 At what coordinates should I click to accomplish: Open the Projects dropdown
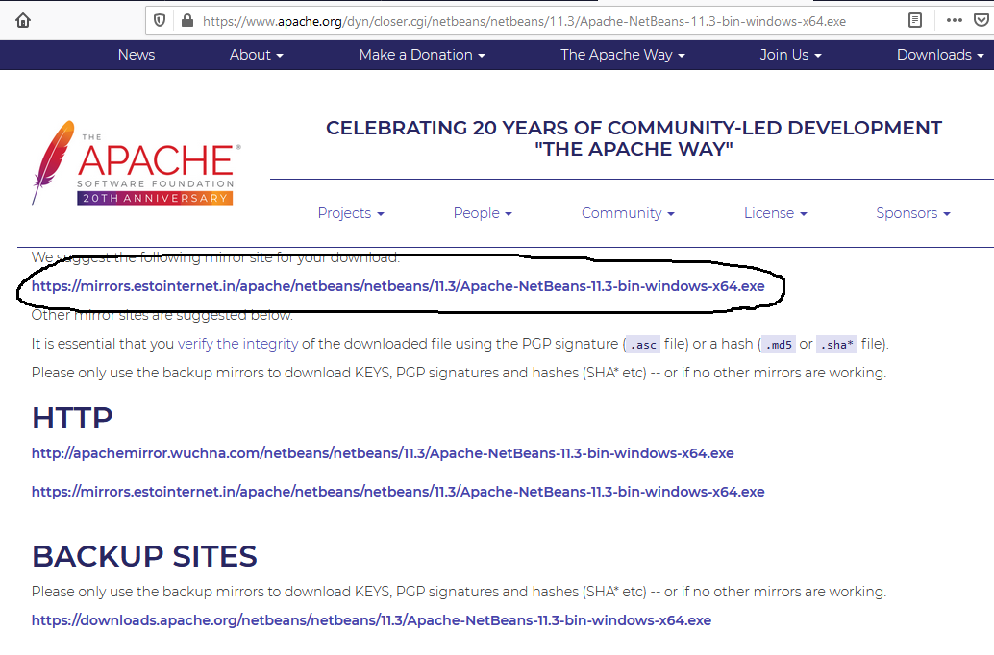pos(351,213)
